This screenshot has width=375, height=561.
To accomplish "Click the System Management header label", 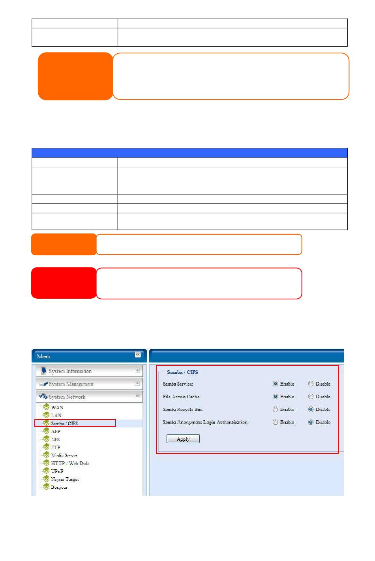I will tap(71, 384).
